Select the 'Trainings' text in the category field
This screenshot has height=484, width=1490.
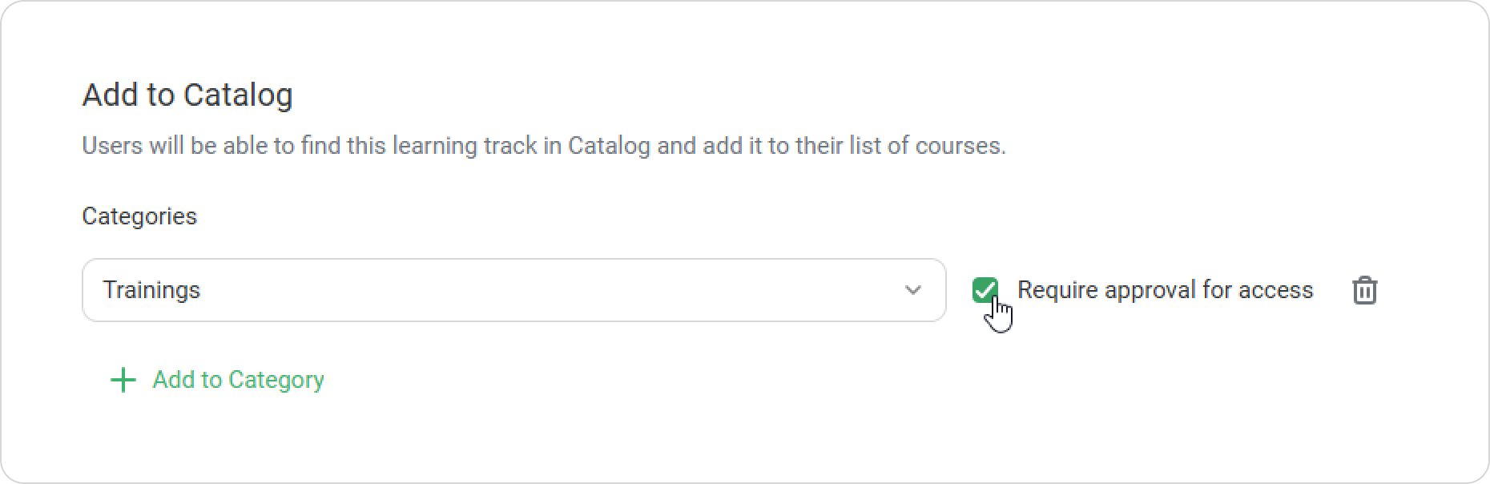pyautogui.click(x=151, y=290)
